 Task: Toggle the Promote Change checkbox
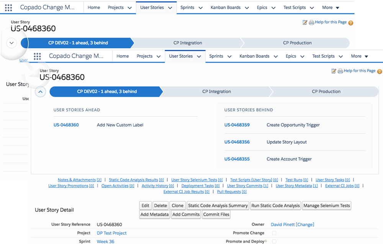(x=274, y=233)
